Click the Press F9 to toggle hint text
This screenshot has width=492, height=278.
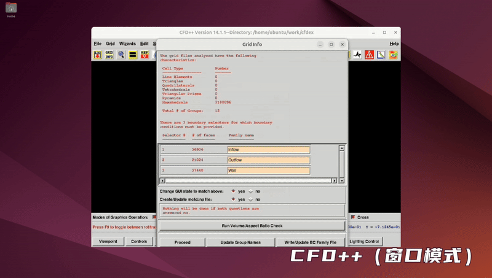point(124,227)
